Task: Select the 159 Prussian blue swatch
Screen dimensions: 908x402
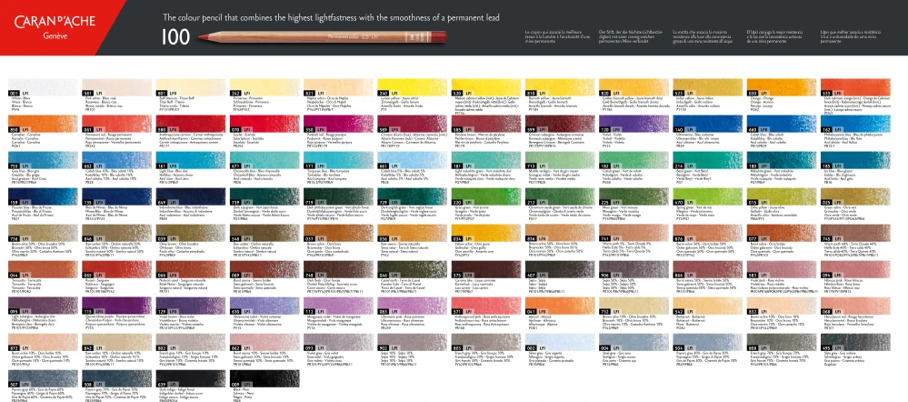Action: coord(43,196)
